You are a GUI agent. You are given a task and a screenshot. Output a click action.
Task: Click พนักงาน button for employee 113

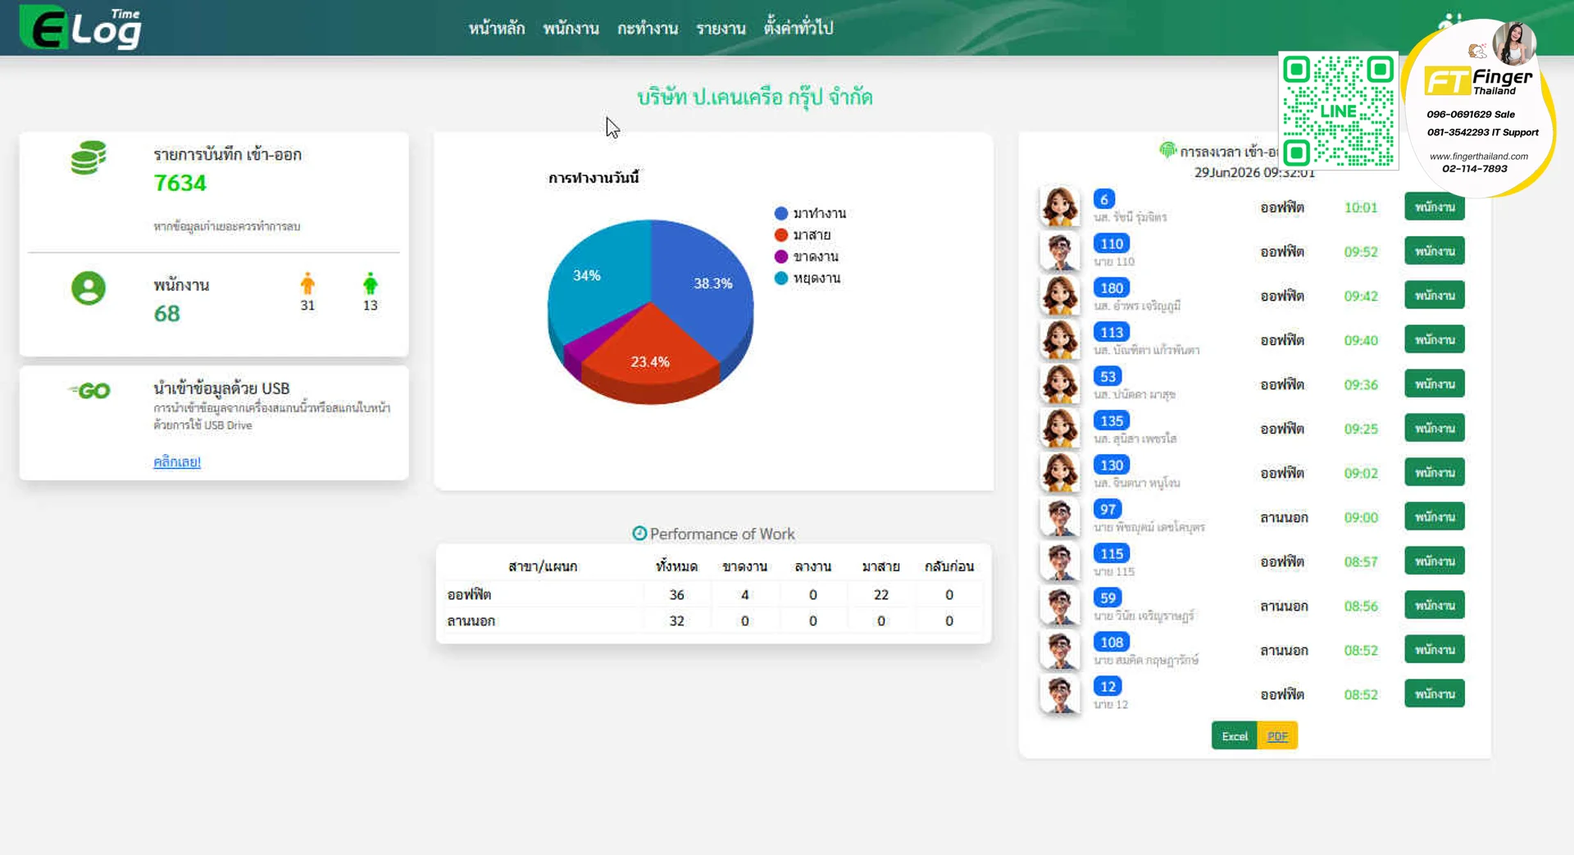coord(1435,339)
